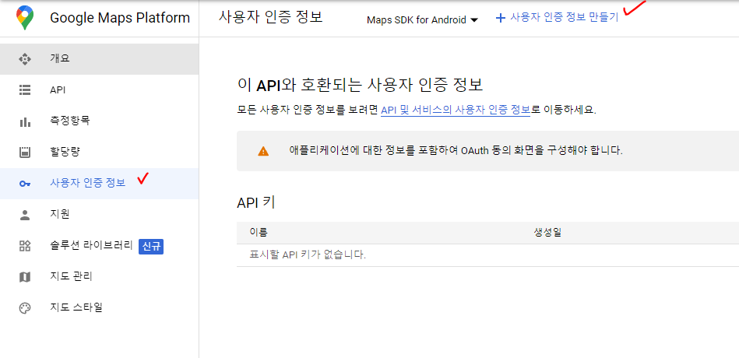Screen dimensions: 739x358
Task: Click the Google Maps Platform title
Action: (x=120, y=18)
